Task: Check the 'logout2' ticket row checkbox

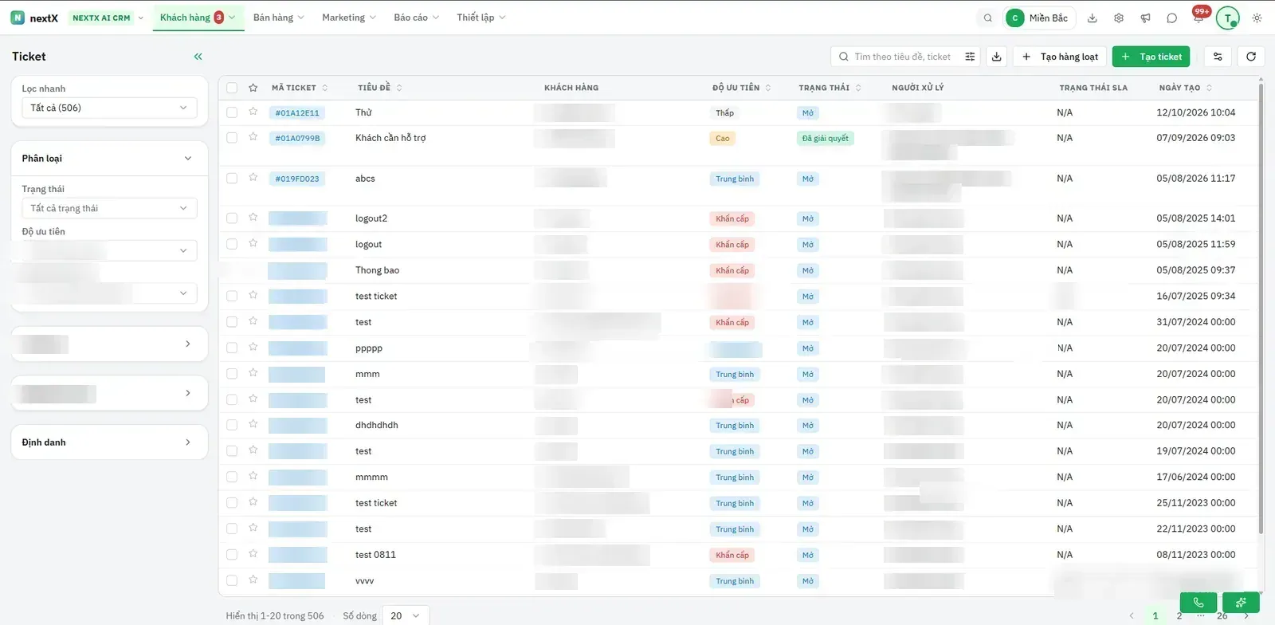Action: click(x=232, y=218)
